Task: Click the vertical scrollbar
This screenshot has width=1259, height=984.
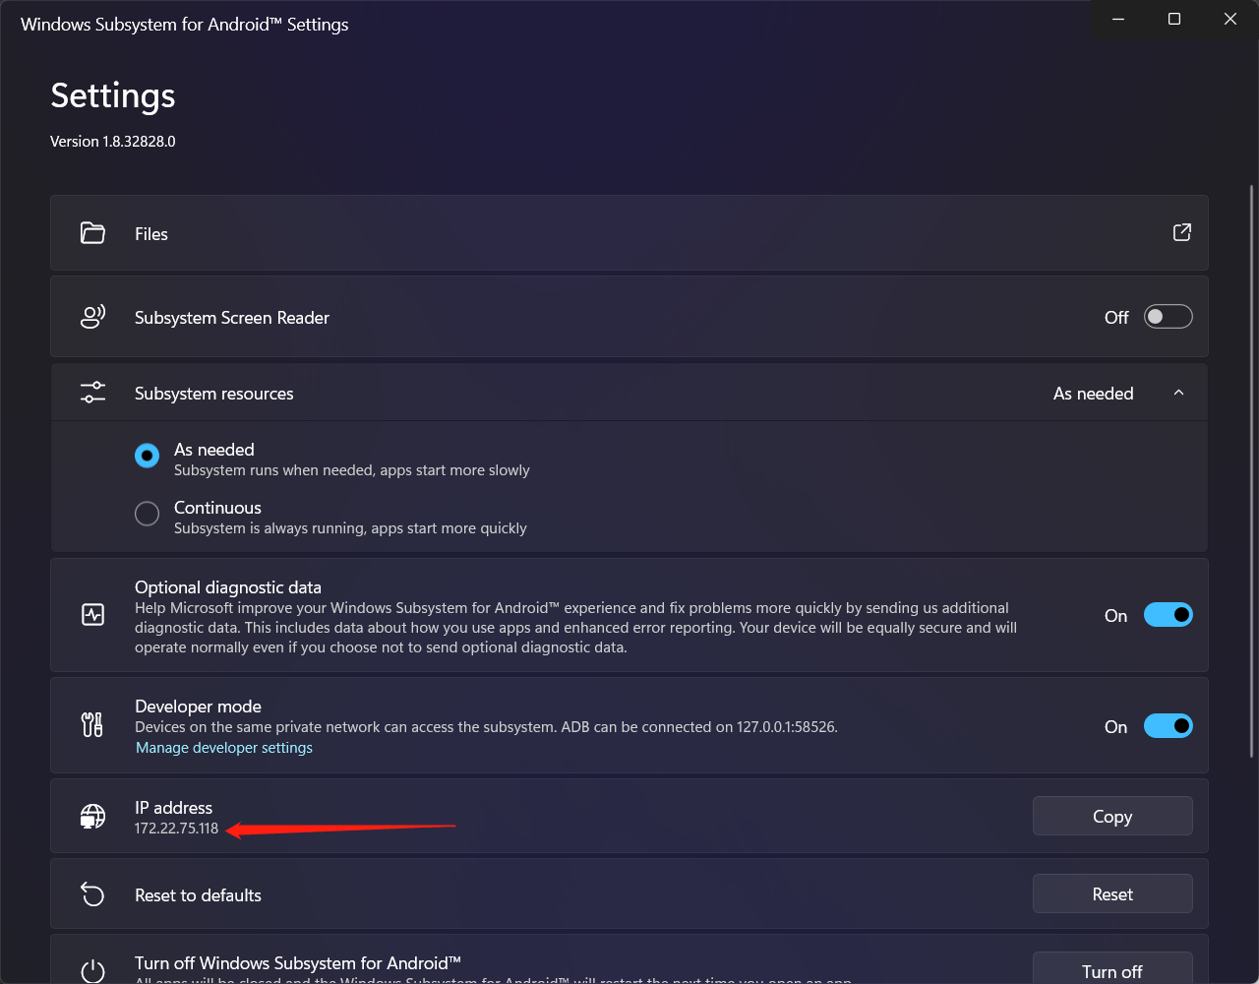Action: tap(1251, 472)
